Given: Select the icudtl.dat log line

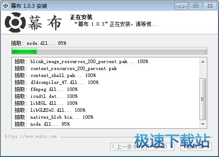Looking at the screenshot, I should pyautogui.click(x=46, y=96).
